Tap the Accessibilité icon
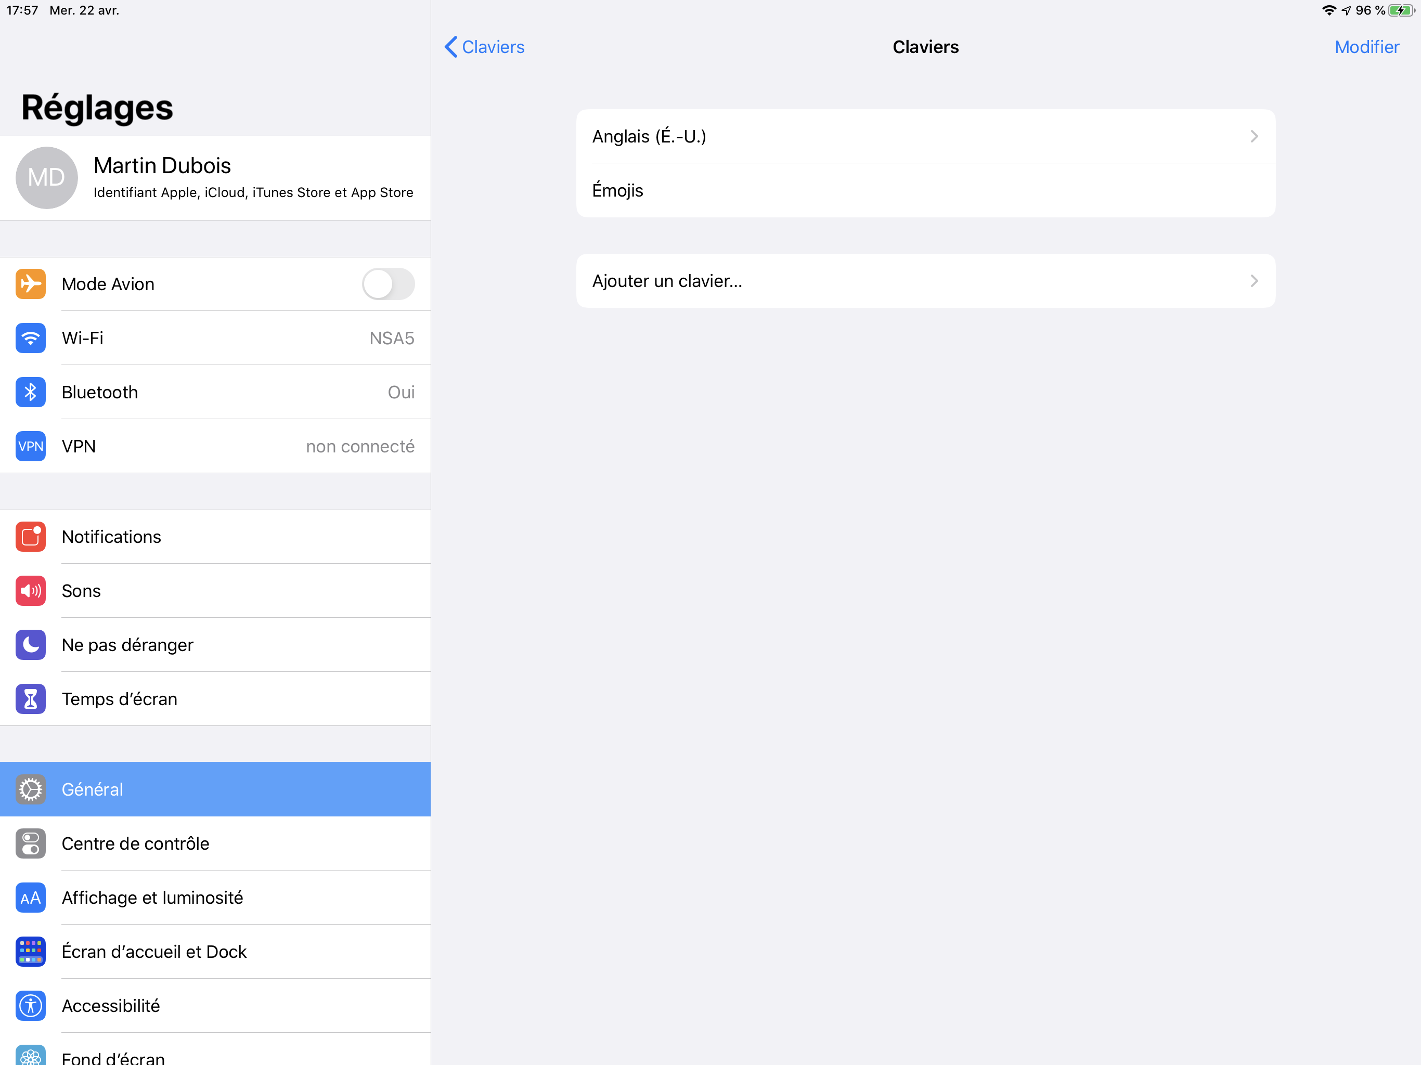The width and height of the screenshot is (1421, 1065). coord(30,1005)
